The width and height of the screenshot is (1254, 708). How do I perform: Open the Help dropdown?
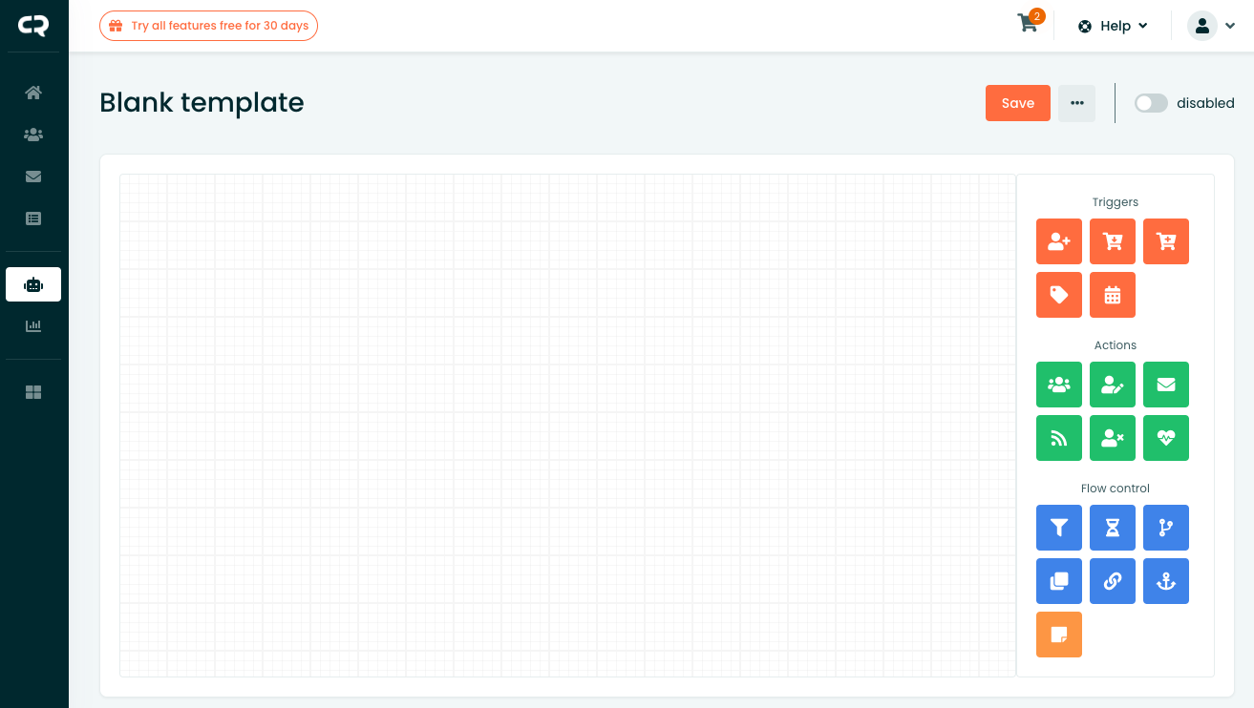[1112, 26]
